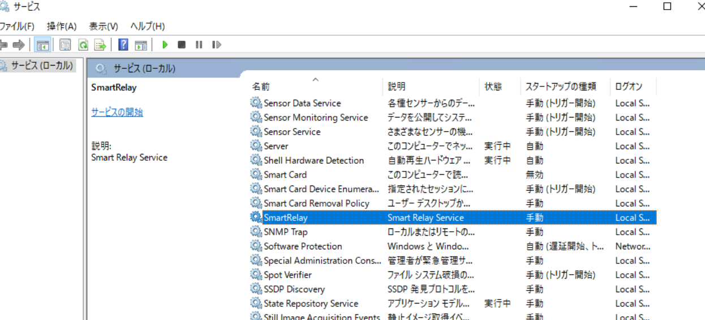Screen dimensions: 705x320
Task: Open the 表示(V) menu
Action: click(104, 26)
